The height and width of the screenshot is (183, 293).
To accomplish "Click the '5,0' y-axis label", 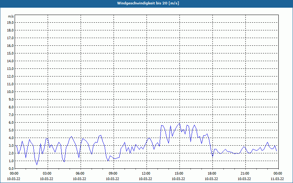I will 11,130.
